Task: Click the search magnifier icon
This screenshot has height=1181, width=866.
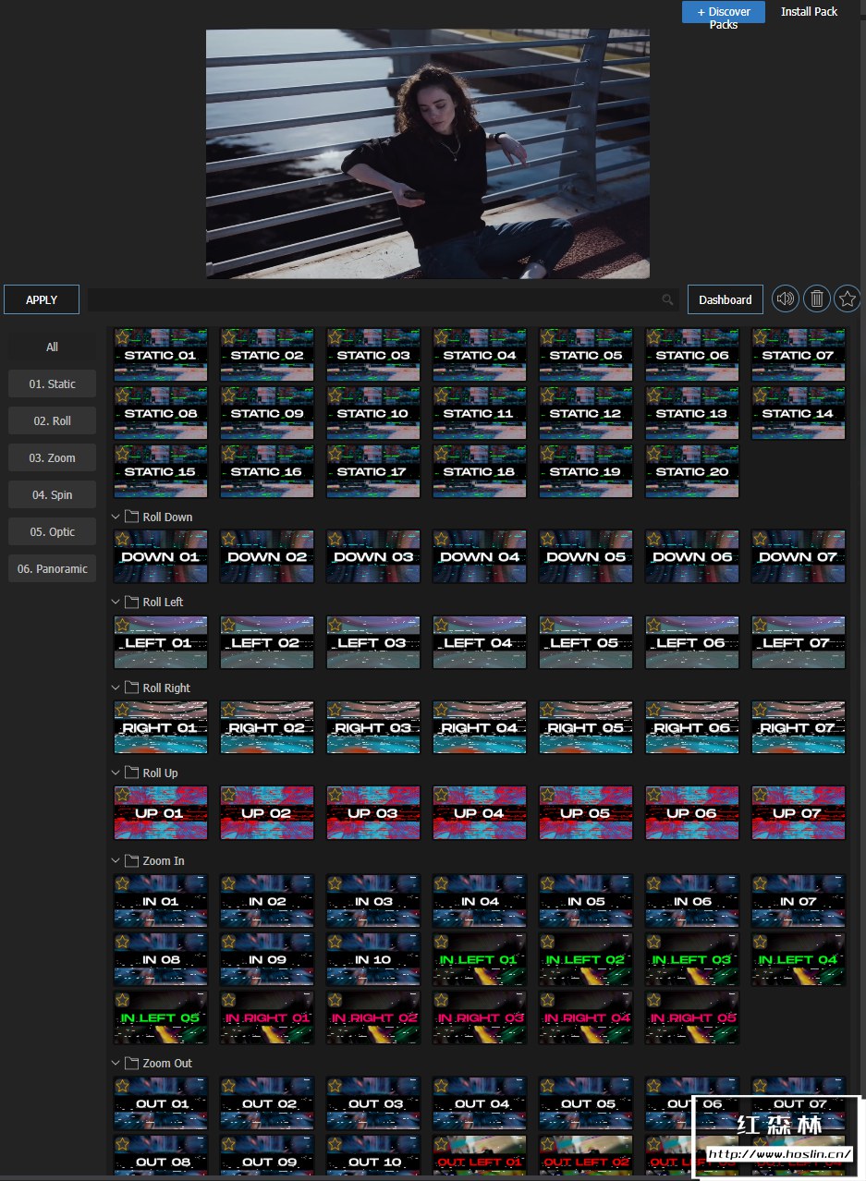Action: point(667,300)
